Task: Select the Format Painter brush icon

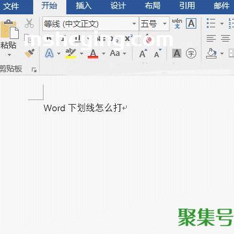Action: tap(30, 53)
